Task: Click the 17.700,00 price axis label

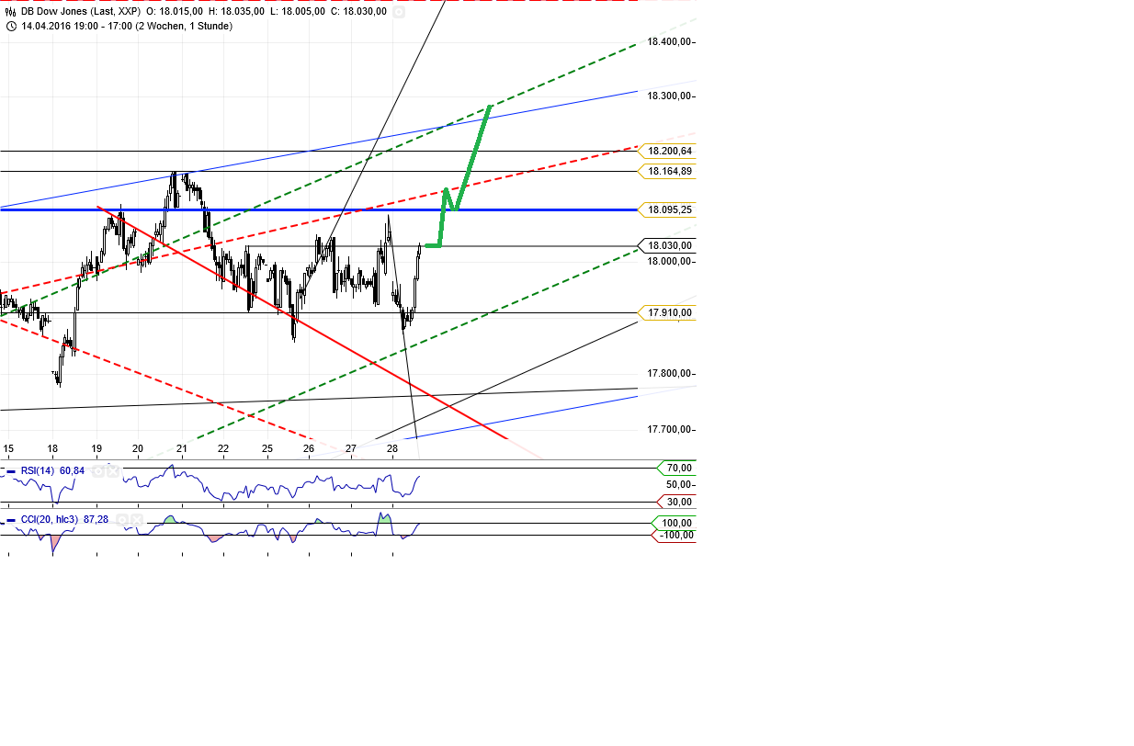Action: click(x=670, y=429)
